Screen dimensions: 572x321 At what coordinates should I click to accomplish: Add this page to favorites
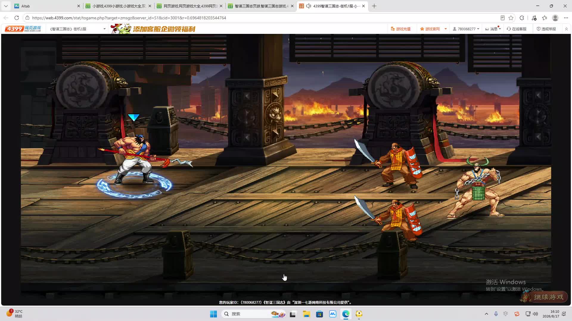click(511, 18)
